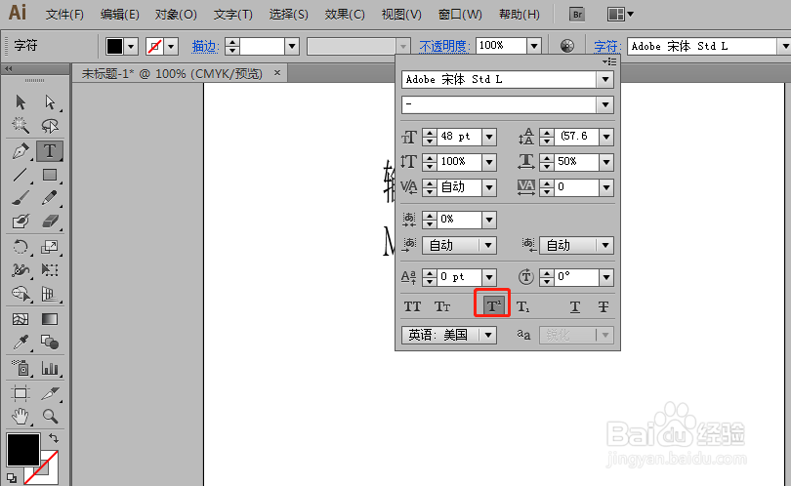Screen dimensions: 791x486
Task: Select the Pencil tool
Action: click(50, 198)
